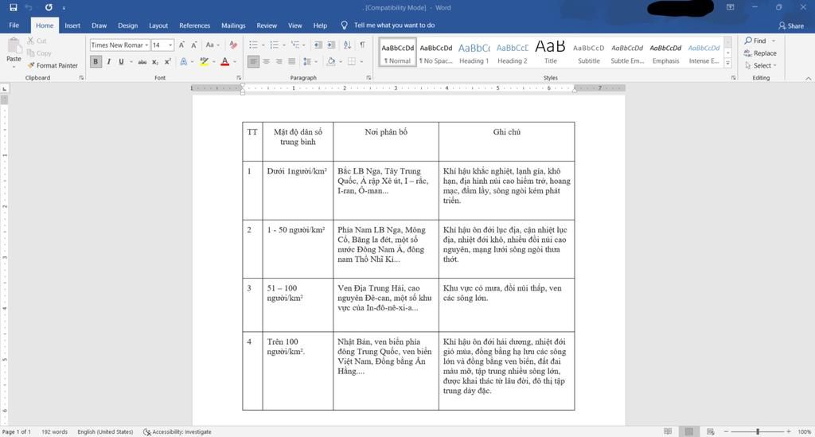Open the Font dialog launcher
This screenshot has width=815, height=437.
click(x=239, y=78)
